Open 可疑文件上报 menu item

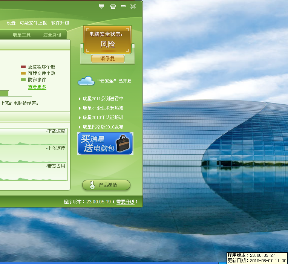coord(33,23)
